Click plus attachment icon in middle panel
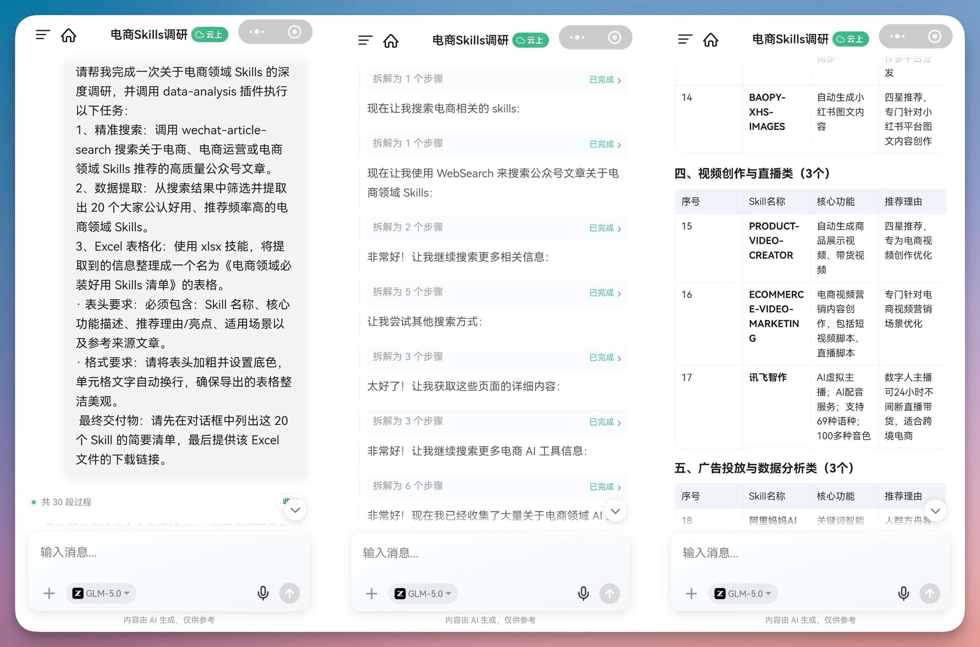 pyautogui.click(x=371, y=593)
